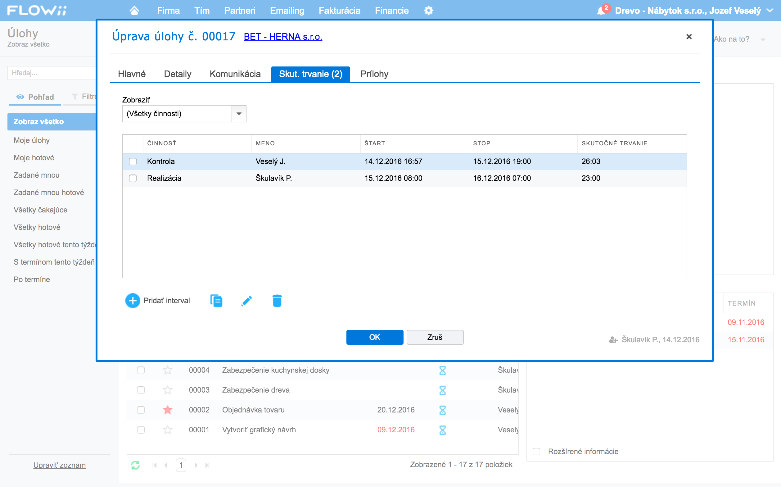
Task: Click the pencil edit interval icon
Action: coord(246,301)
